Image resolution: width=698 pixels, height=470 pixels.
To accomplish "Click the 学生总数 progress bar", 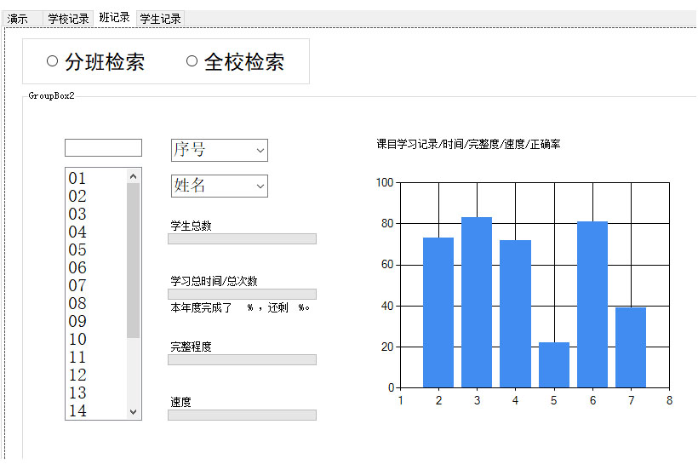I will pos(242,239).
